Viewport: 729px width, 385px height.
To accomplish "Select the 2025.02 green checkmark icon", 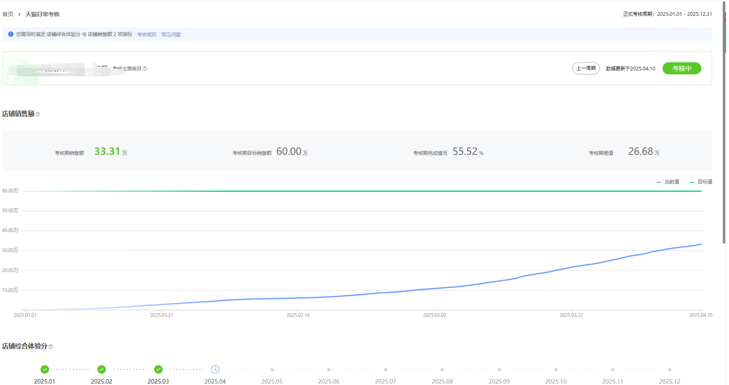I will pyautogui.click(x=101, y=369).
